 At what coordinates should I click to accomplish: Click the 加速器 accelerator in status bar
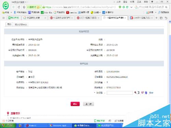(x=119, y=121)
